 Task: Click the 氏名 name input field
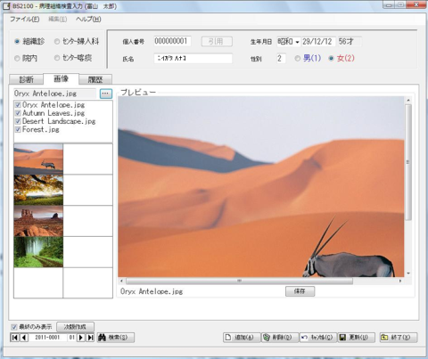coord(193,58)
